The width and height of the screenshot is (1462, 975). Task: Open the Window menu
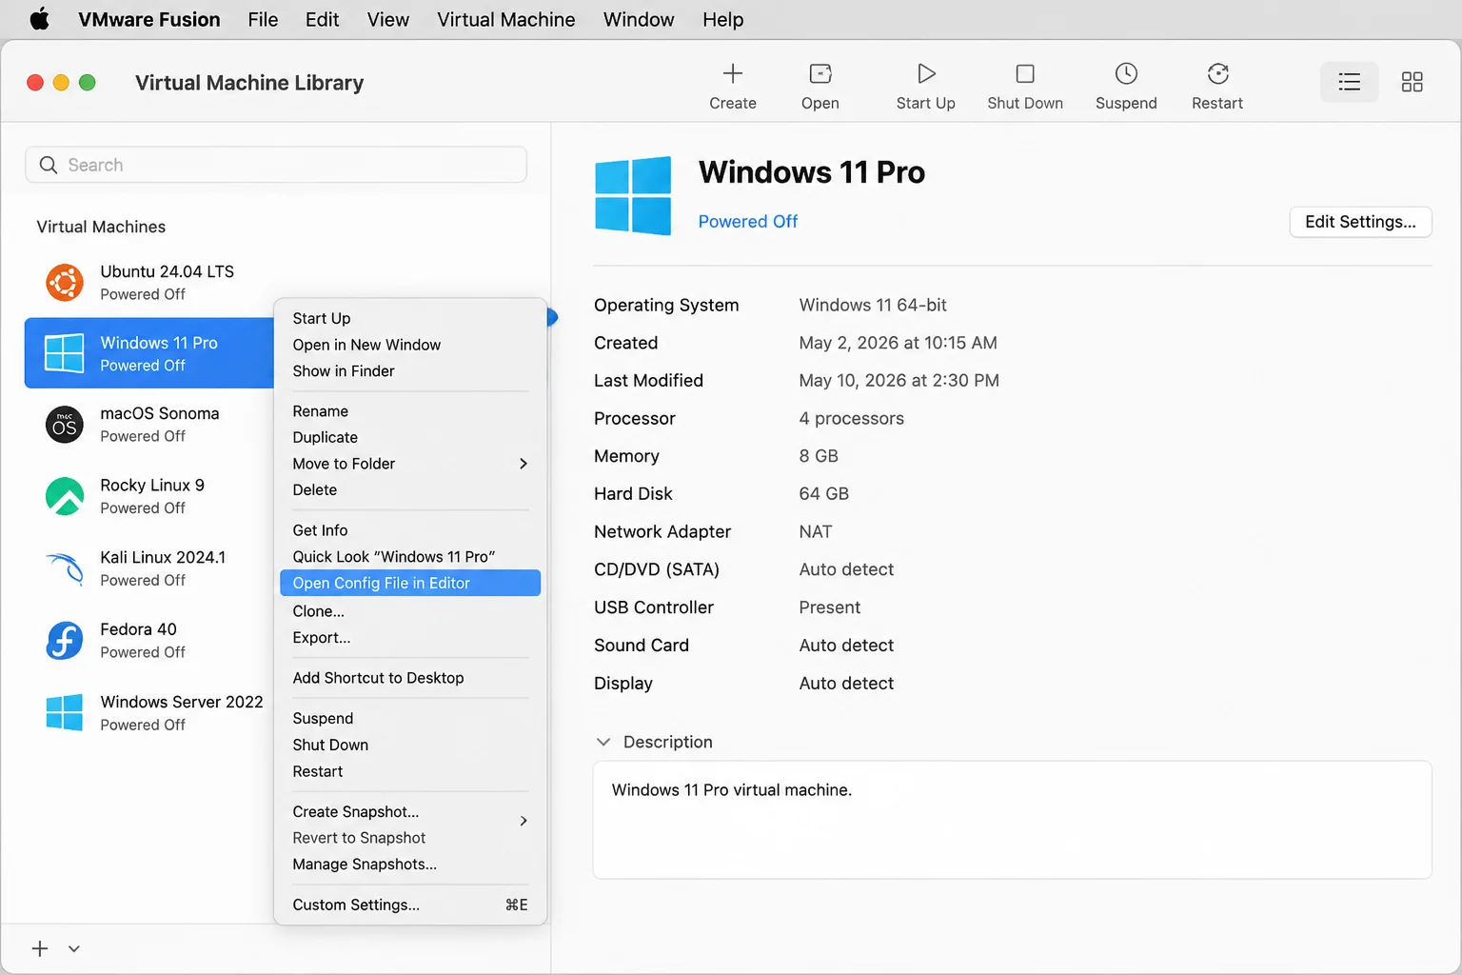point(639,19)
